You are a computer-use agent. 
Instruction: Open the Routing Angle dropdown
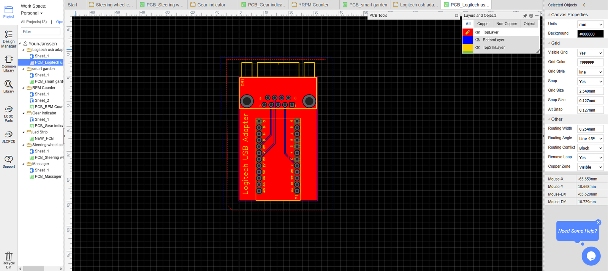(x=590, y=139)
